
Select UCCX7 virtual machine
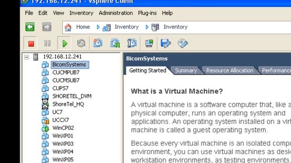coord(60,120)
